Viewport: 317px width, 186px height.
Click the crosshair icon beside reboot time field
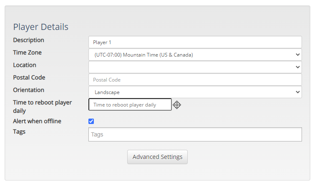tap(177, 105)
